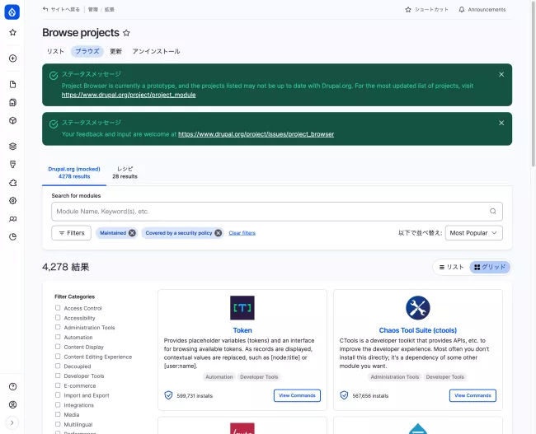Open the drupal.org project_module link

pos(129,95)
